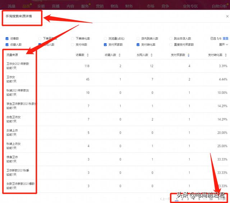Sort table by 支付转化率 column arrows
This screenshot has width=230, height=203.
[226, 55]
